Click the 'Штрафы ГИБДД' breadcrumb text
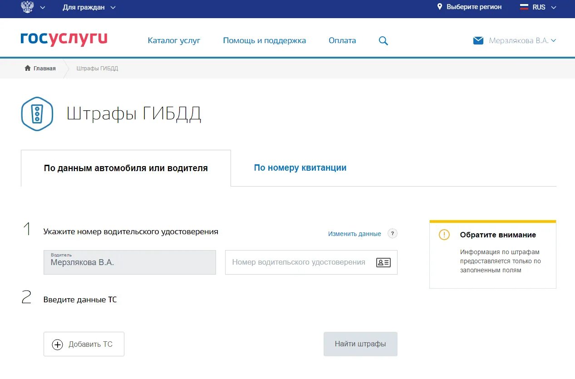575x379 pixels. tap(97, 69)
